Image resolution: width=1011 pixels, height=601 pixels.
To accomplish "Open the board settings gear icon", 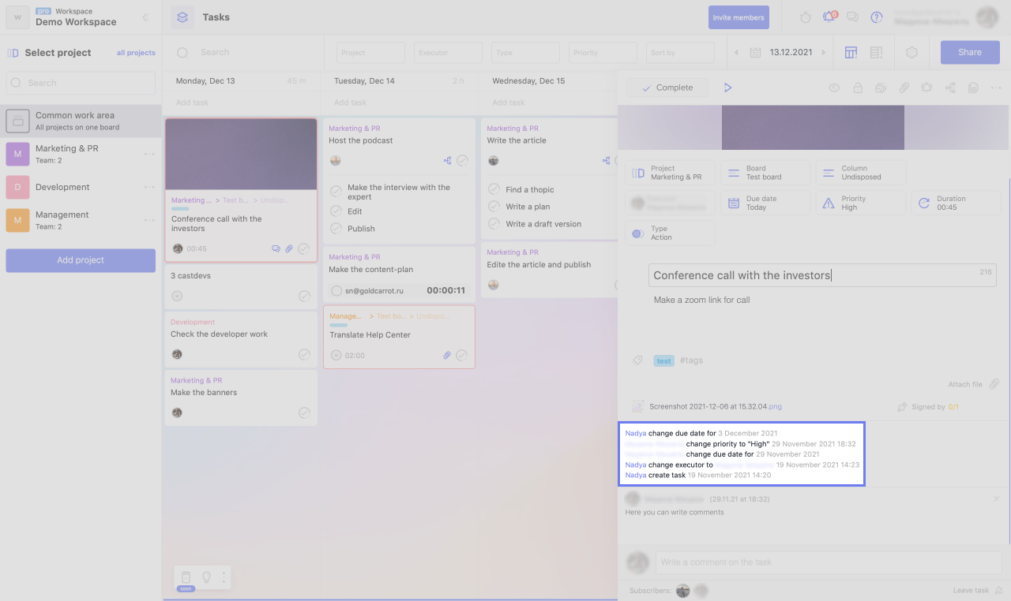I will (912, 53).
